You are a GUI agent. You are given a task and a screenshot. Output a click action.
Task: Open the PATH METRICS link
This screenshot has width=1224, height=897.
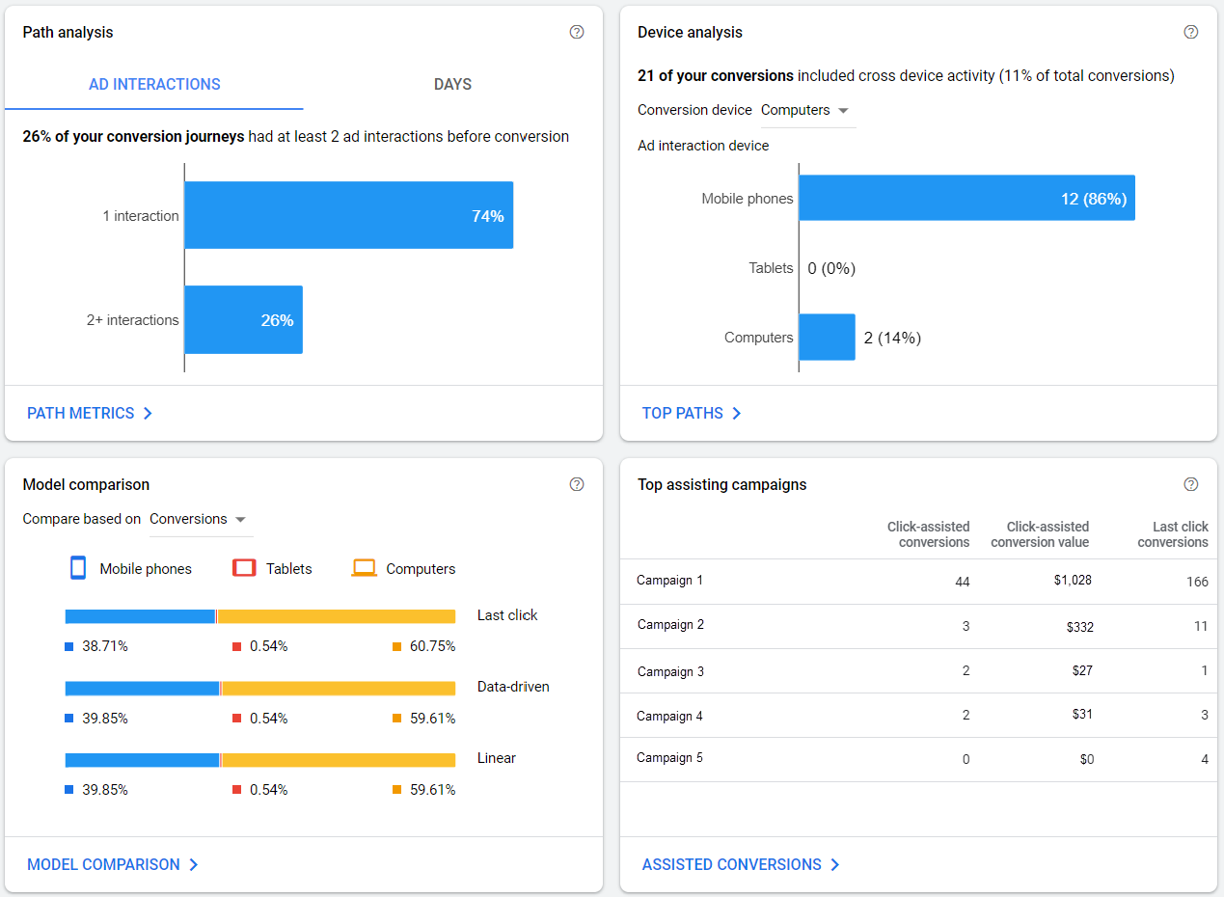[81, 413]
